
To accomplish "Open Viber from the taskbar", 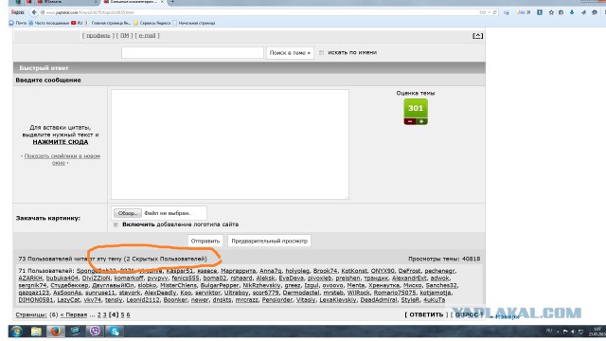I will click(x=95, y=332).
